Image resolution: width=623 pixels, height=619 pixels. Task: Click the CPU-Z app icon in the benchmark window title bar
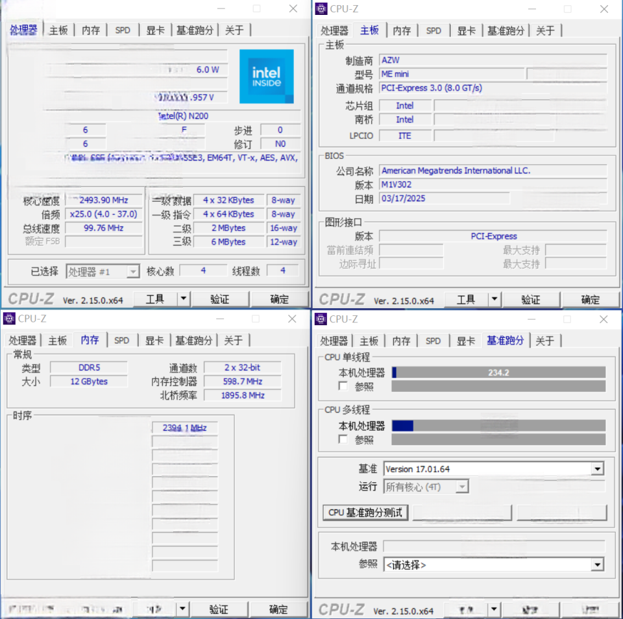321,319
